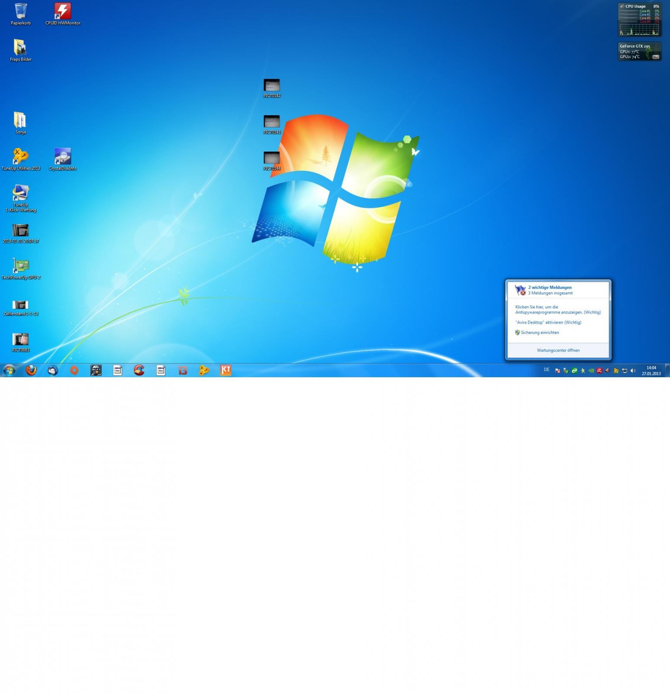The width and height of the screenshot is (670, 693).
Task: Select the PICT0143 image on desktop
Action: (272, 124)
